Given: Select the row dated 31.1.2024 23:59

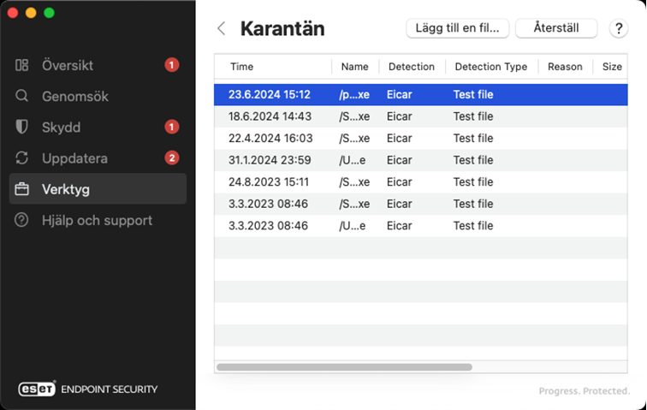Looking at the screenshot, I should click(421, 160).
